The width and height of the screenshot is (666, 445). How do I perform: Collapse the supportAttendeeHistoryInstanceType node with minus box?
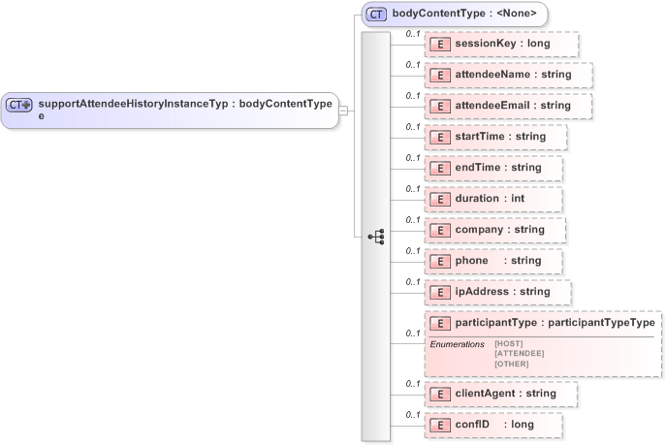pos(343,111)
